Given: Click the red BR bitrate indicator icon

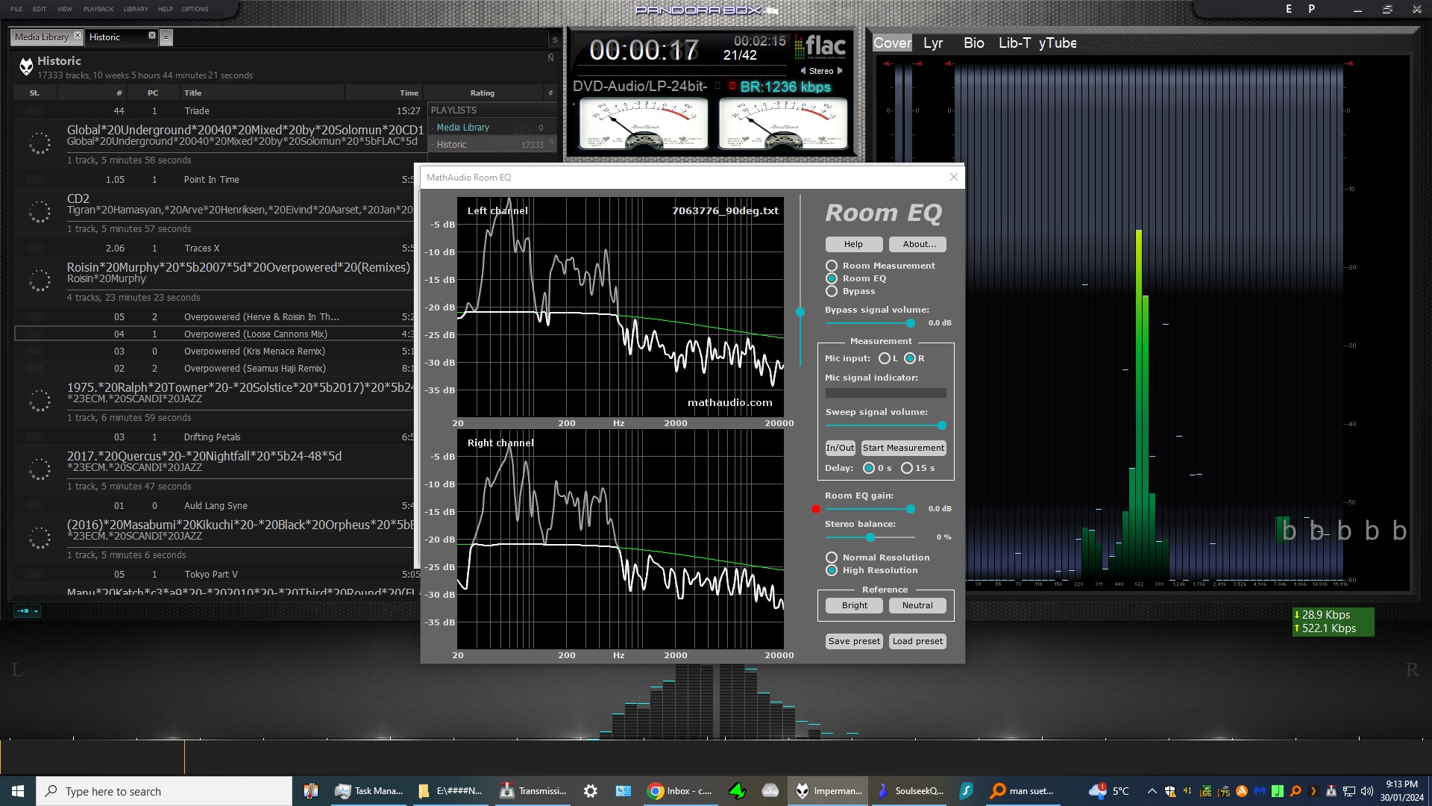Looking at the screenshot, I should [x=732, y=87].
